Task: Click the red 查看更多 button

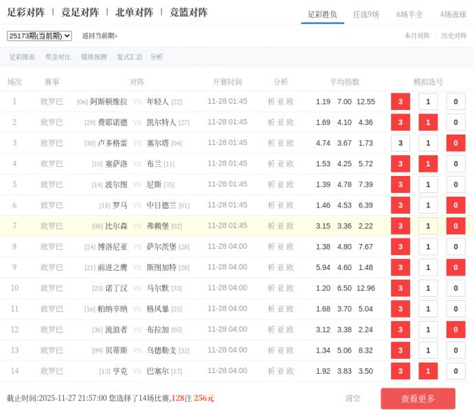Action: [418, 399]
